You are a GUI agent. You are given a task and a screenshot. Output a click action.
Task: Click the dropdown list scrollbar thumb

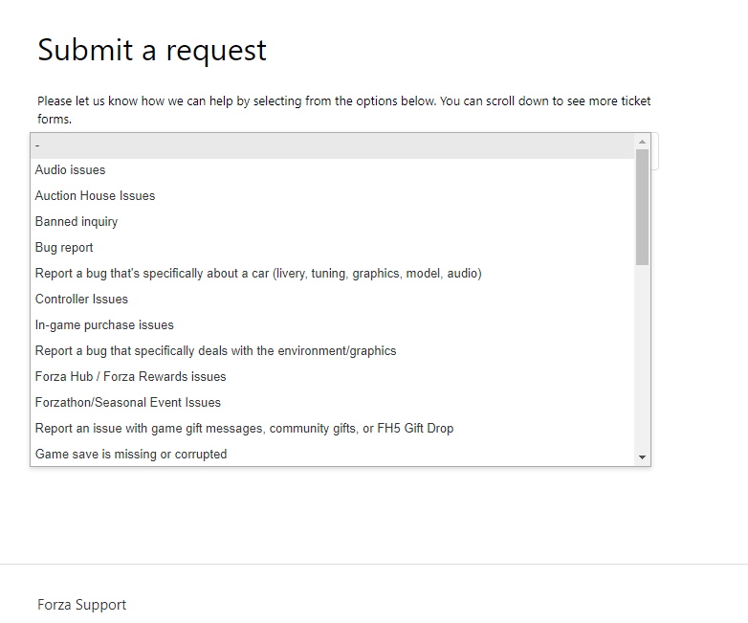pos(642,206)
